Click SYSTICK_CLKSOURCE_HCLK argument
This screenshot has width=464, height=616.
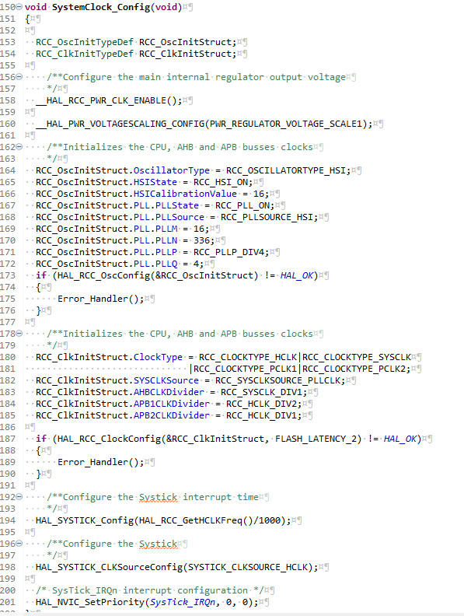click(248, 567)
